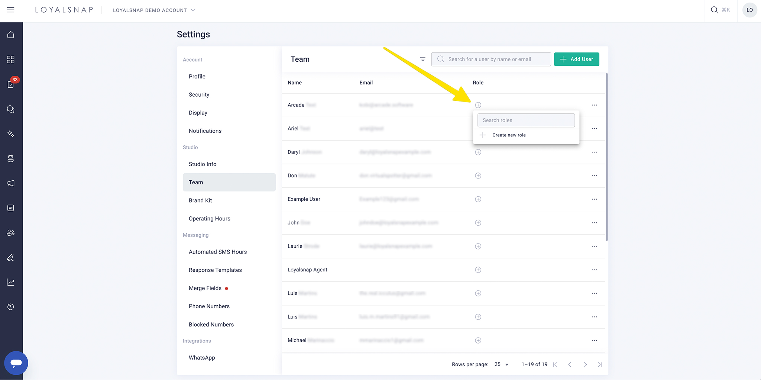Open the megaphone campaigns icon in sidebar
Image resolution: width=761 pixels, height=380 pixels.
point(11,183)
